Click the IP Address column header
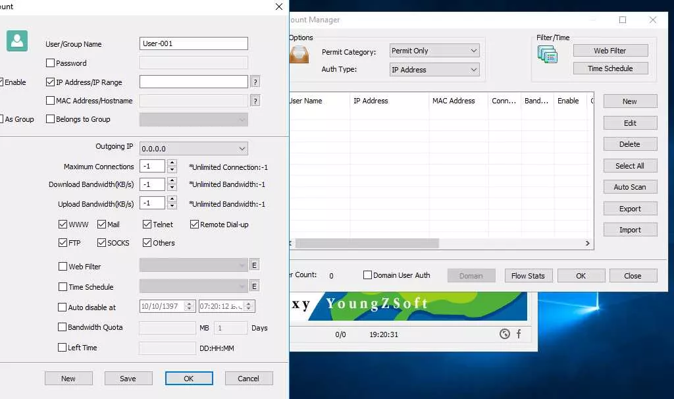This screenshot has width=674, height=399. (x=390, y=101)
